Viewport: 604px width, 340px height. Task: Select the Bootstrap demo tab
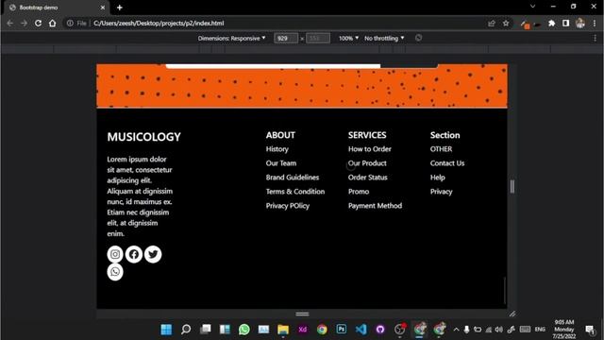[x=56, y=8]
